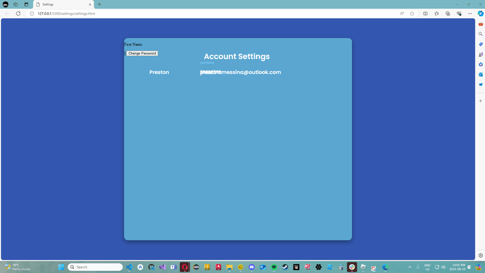Add page to favorites with star icon
Screen dimensions: 485x273
(x=412, y=13)
